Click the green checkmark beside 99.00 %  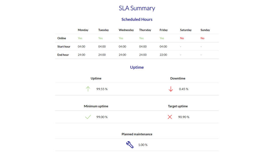88,117
